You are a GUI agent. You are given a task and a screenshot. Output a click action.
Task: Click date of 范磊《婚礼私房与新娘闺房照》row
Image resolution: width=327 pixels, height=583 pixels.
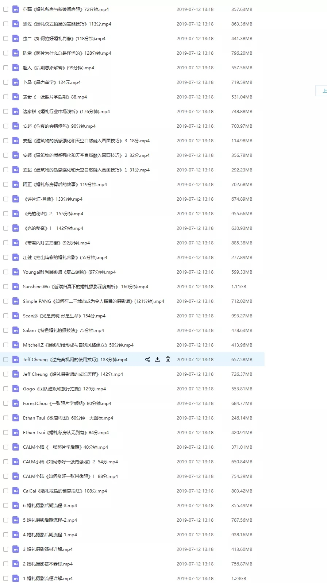click(x=195, y=9)
